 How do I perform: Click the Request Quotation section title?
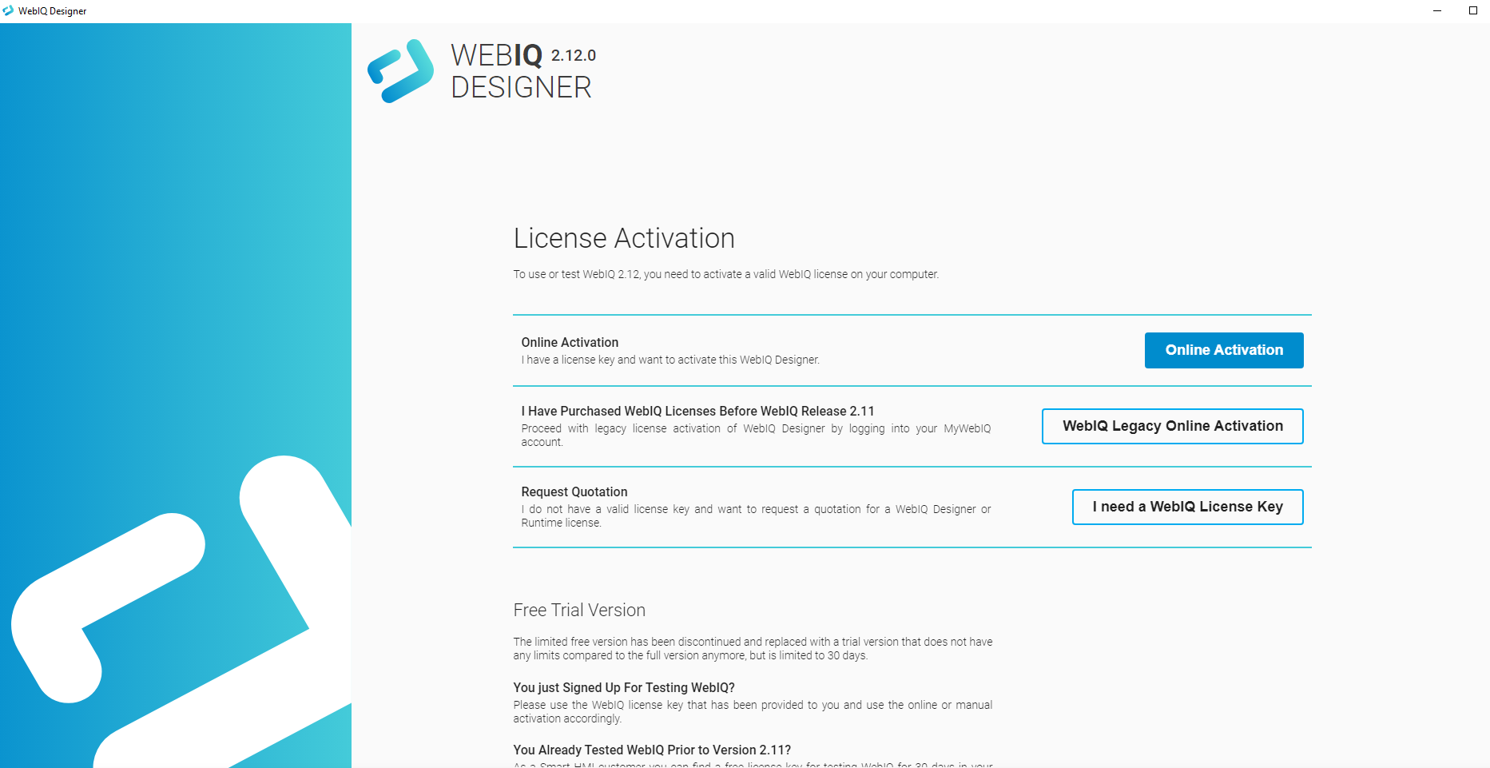(x=574, y=491)
